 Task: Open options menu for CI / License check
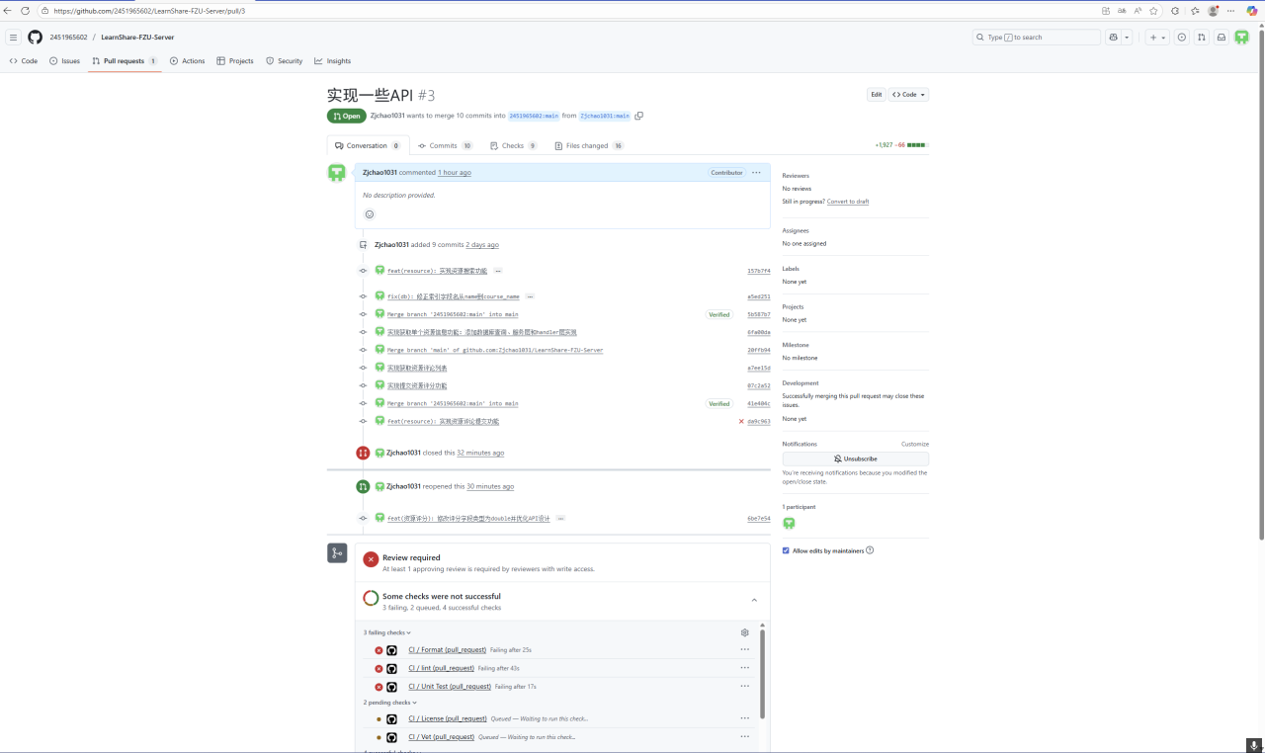(x=744, y=718)
